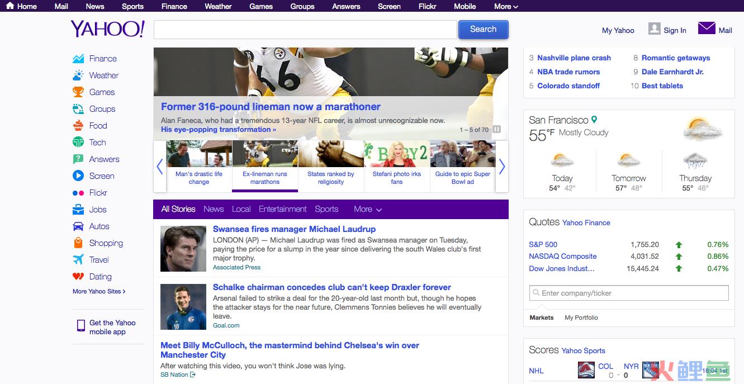
Task: Click the Games trophy icon
Action: coord(78,92)
